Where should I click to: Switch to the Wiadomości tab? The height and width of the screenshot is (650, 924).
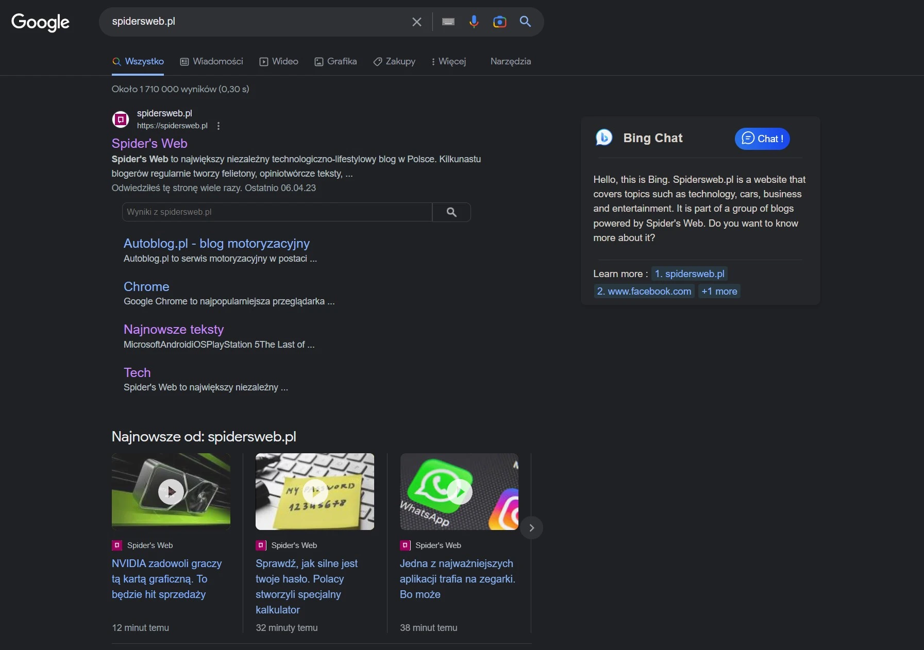tap(211, 61)
